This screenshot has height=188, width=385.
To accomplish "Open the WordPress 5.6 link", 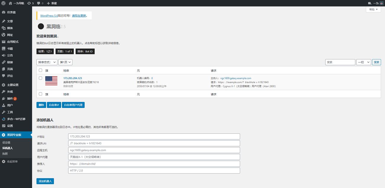I will tap(49, 16).
